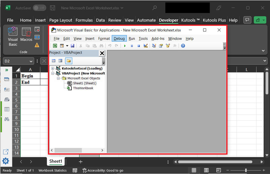The width and height of the screenshot is (270, 174).
Task: Open the Excel Developer ribbon tab
Action: pos(168,20)
